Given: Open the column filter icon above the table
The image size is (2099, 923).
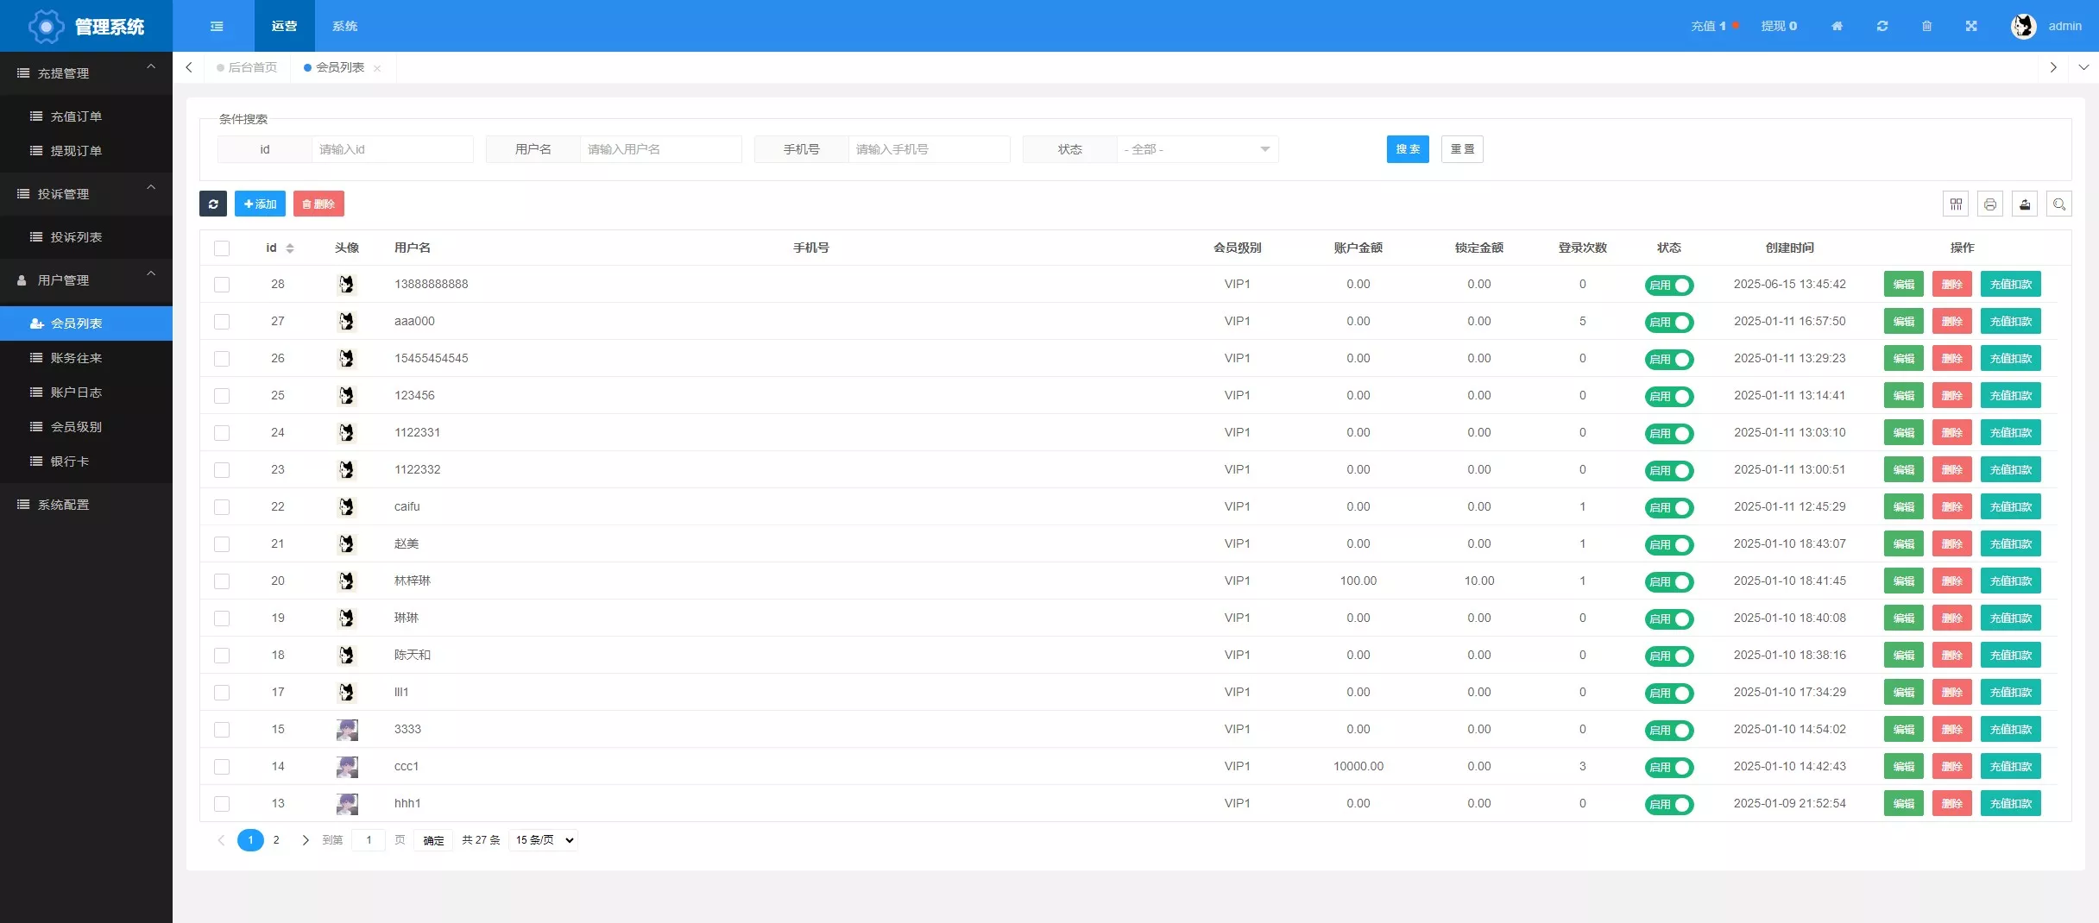Looking at the screenshot, I should click(x=1956, y=204).
